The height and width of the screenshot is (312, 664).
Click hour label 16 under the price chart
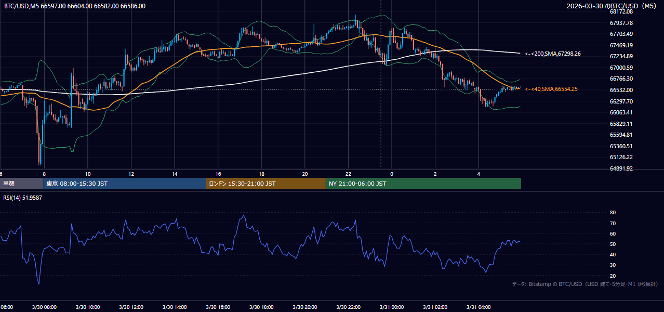218,174
